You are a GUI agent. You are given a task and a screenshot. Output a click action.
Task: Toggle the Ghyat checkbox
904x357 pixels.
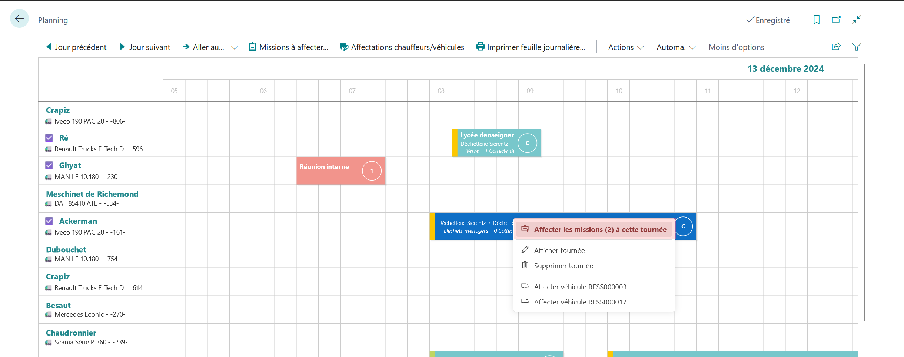tap(49, 165)
